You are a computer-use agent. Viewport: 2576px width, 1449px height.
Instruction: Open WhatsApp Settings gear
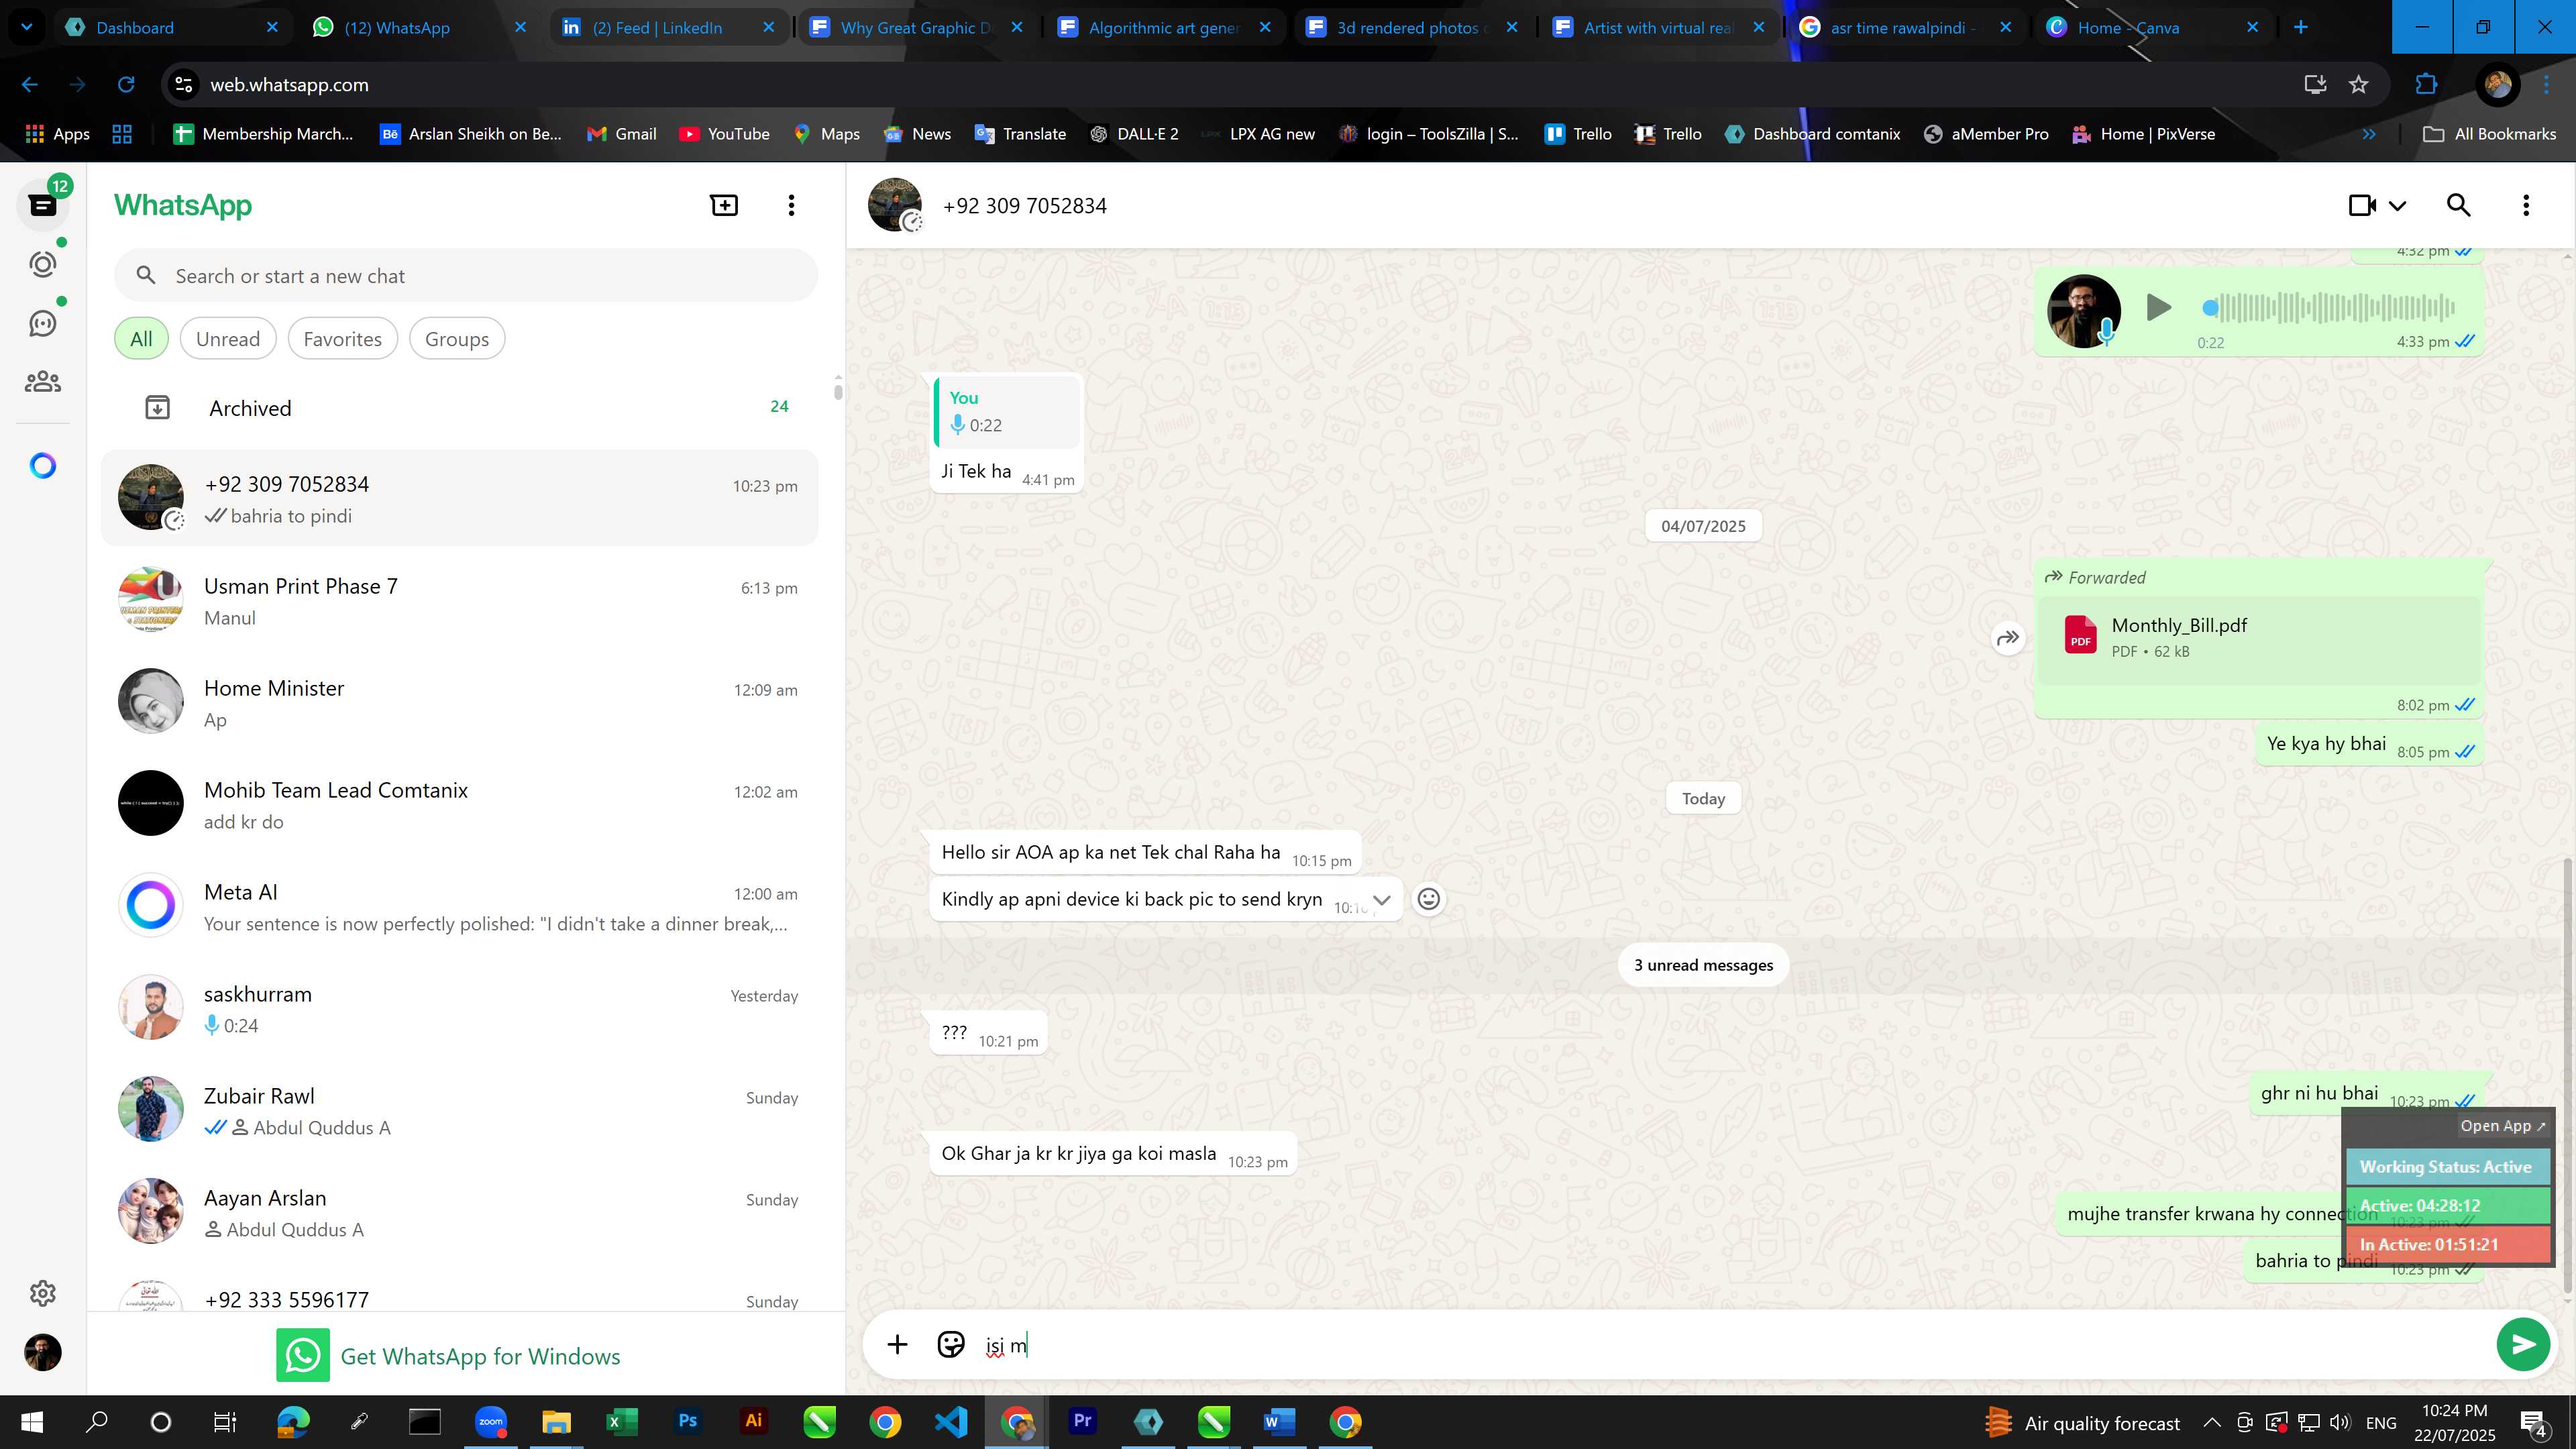pyautogui.click(x=42, y=1293)
